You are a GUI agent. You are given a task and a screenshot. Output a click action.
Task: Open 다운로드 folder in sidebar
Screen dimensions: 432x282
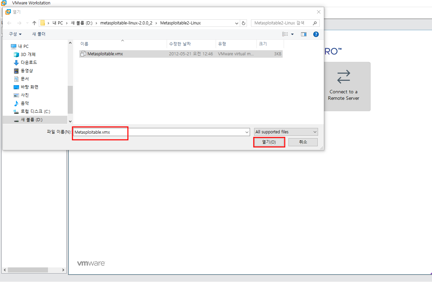25,62
